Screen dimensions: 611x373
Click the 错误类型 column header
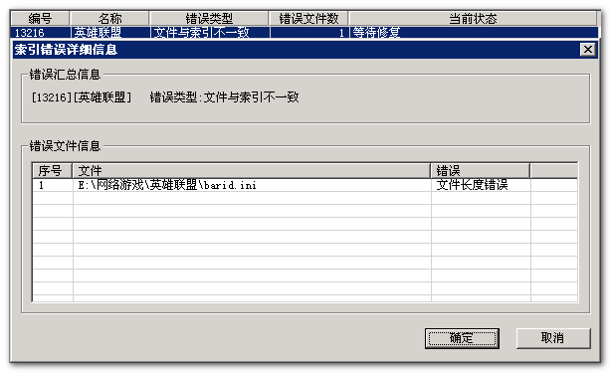pyautogui.click(x=209, y=18)
